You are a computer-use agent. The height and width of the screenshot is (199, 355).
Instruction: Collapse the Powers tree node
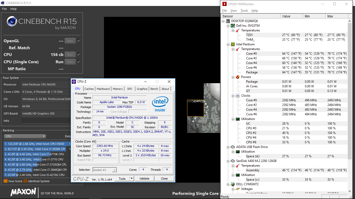(x=233, y=77)
